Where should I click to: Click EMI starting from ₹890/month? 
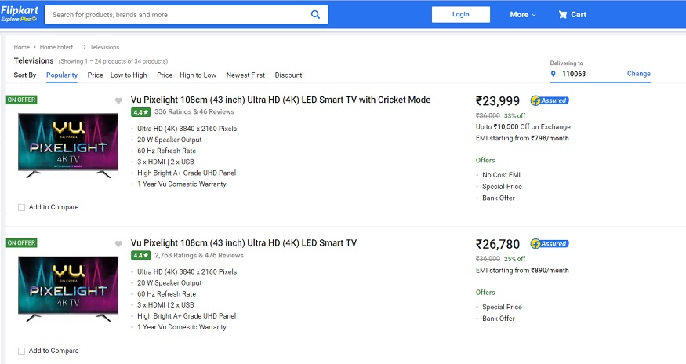[x=522, y=271]
